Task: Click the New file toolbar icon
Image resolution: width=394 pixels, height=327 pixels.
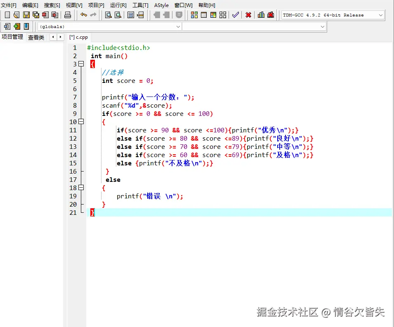Action: click(7, 15)
